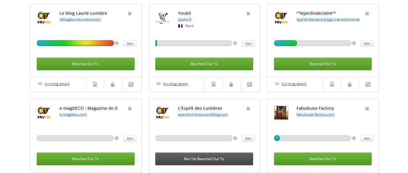This screenshot has width=408, height=173.
Task: Click the Fabuleuse Factory thumbnail image
Action: pos(281,113)
